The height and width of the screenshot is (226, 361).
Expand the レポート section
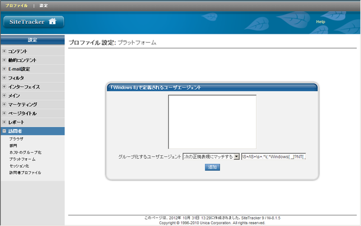[4, 122]
